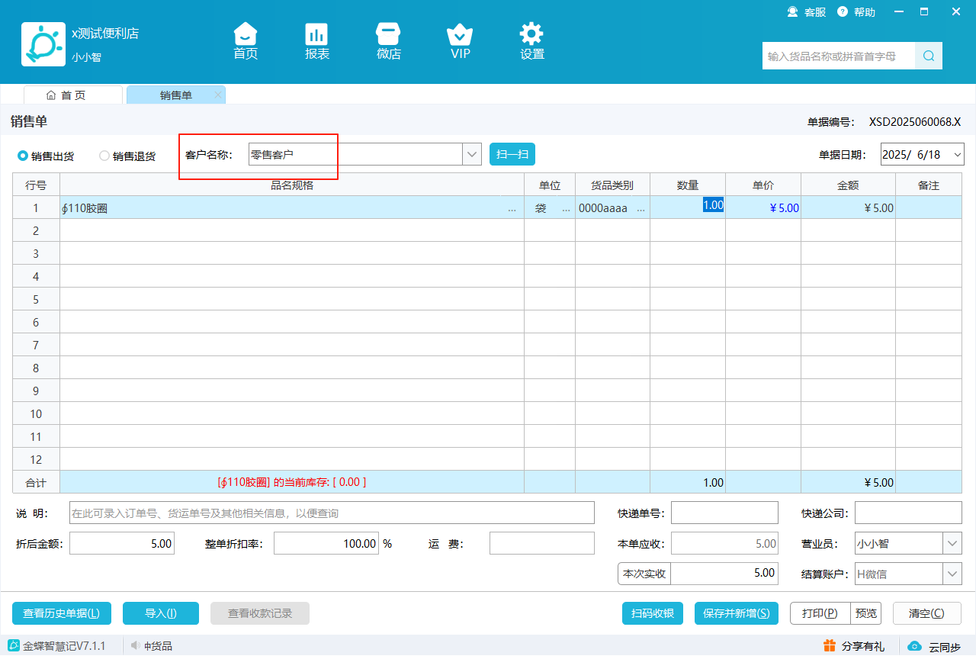Click the speaker icon in status bar

click(x=136, y=645)
